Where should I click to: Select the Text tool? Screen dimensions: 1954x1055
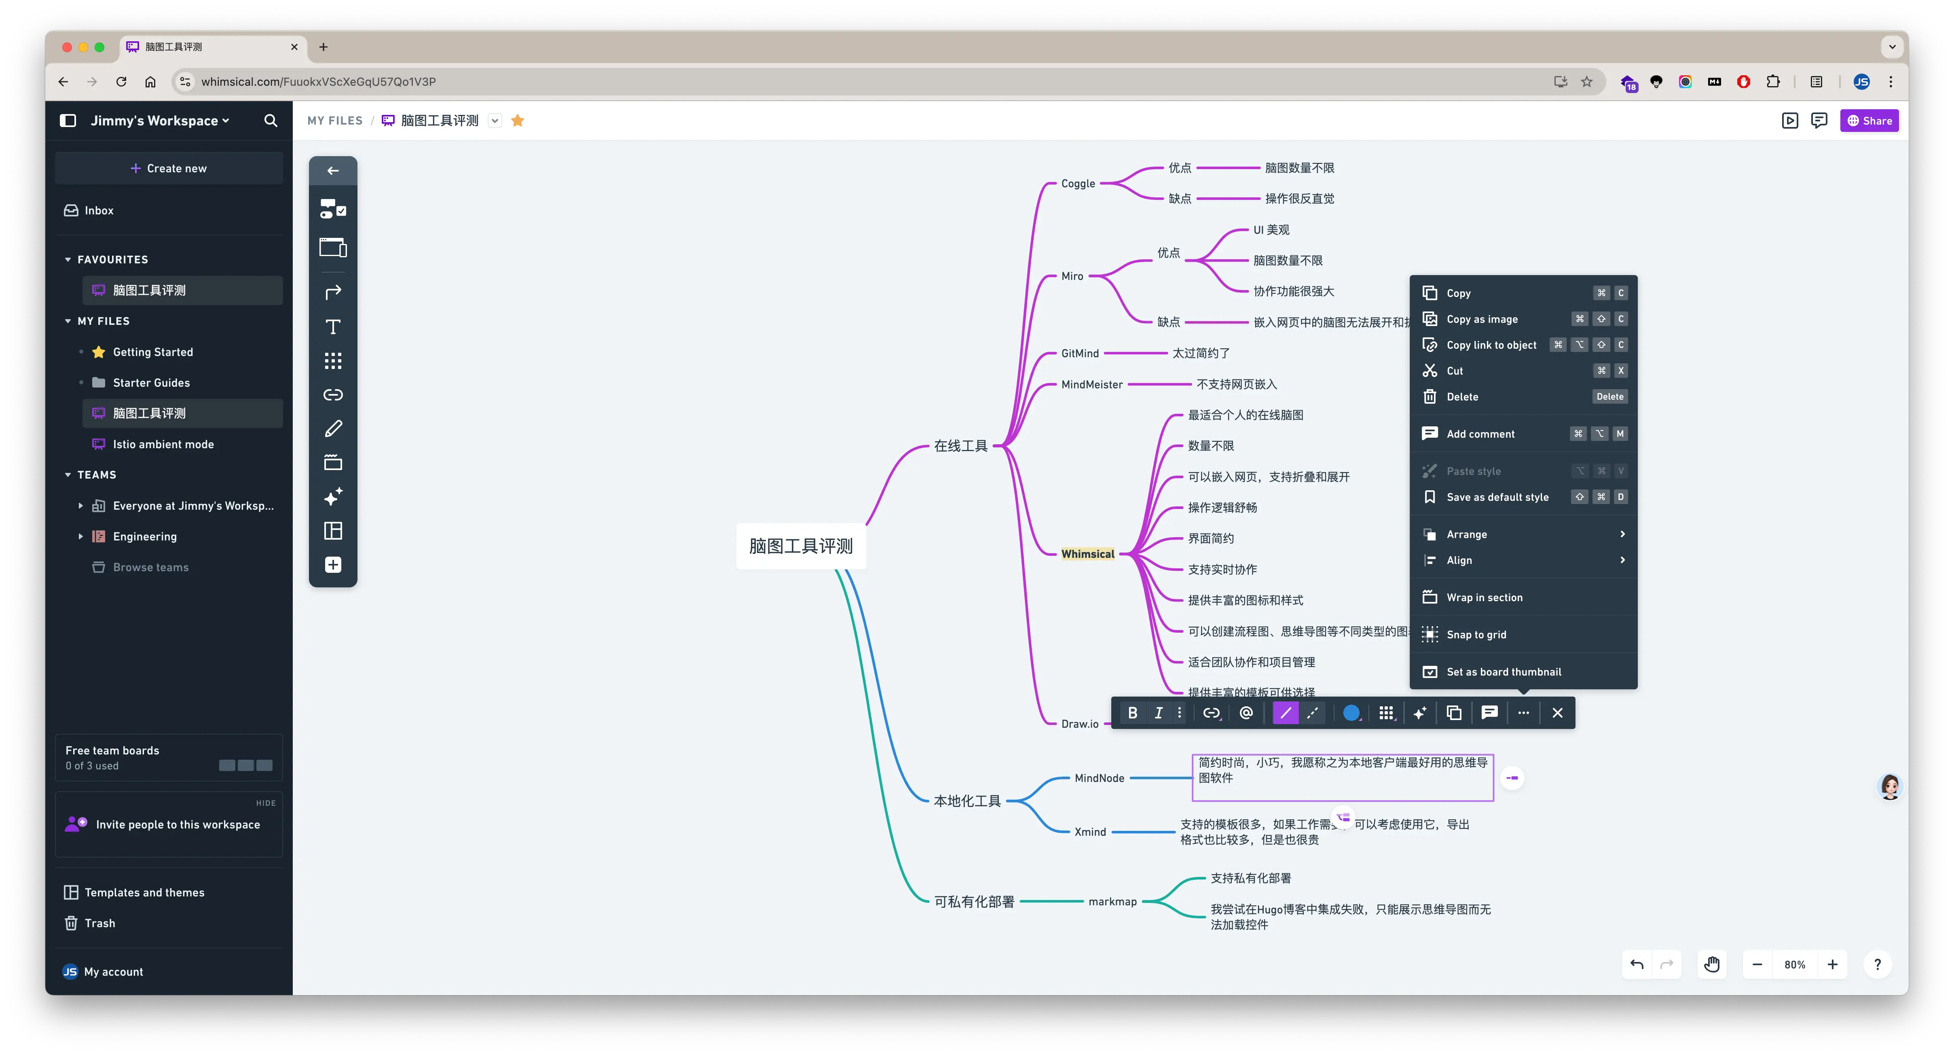pyautogui.click(x=333, y=326)
